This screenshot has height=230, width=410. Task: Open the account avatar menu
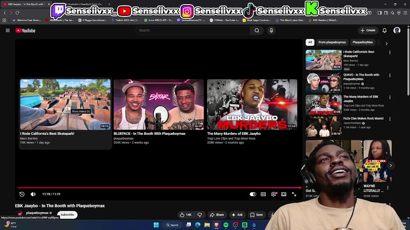click(x=397, y=31)
